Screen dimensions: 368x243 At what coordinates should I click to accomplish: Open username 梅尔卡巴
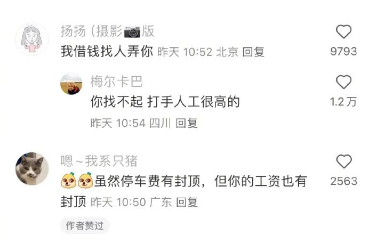116,82
